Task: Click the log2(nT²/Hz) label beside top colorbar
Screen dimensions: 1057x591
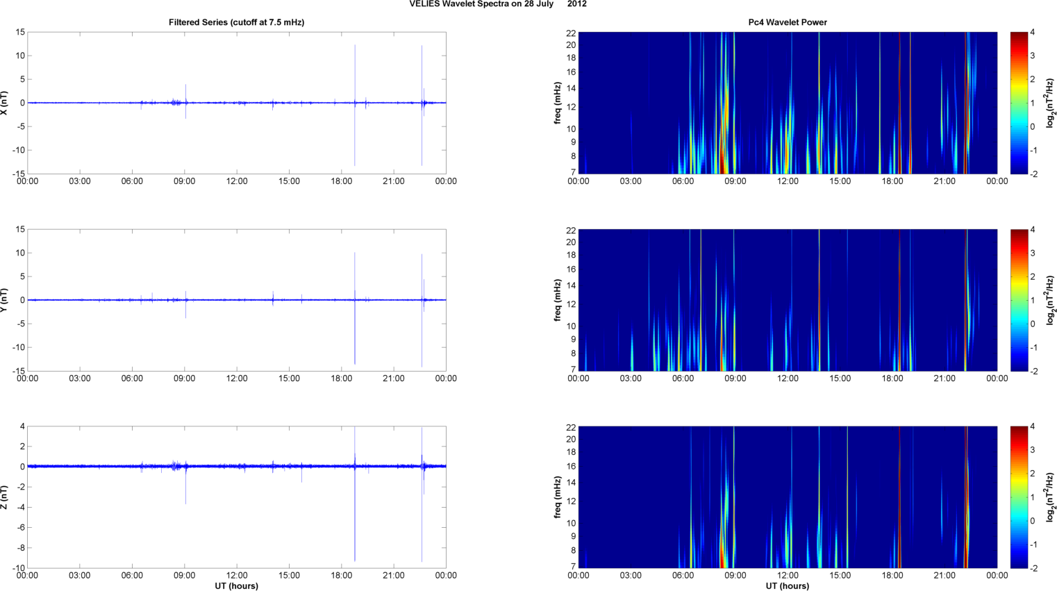Action: 1051,103
